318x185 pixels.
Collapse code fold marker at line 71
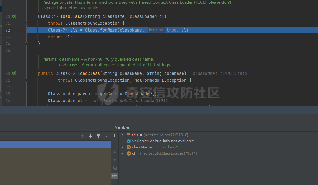[26, 23]
